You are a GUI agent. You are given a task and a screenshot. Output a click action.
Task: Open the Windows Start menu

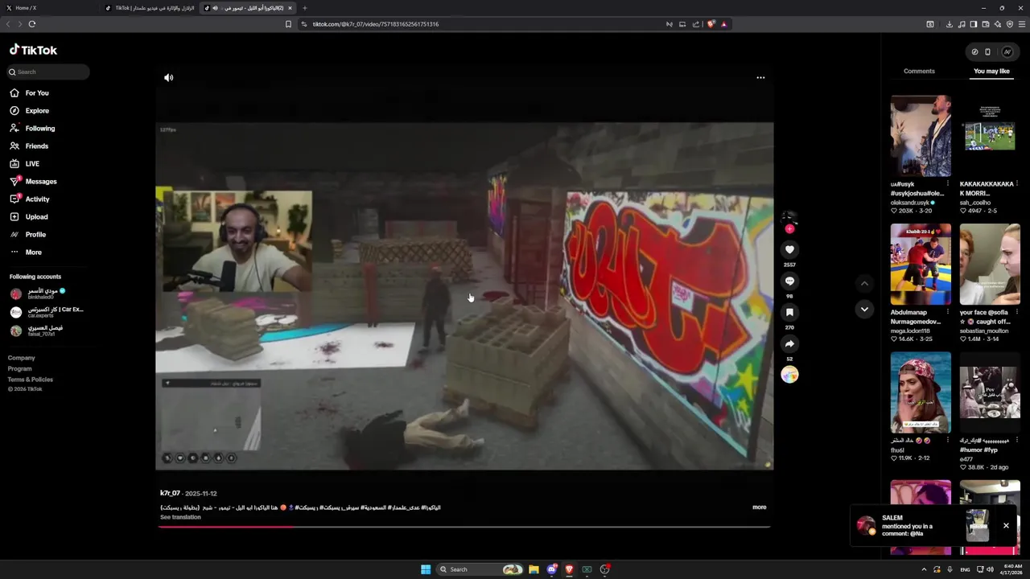[426, 569]
